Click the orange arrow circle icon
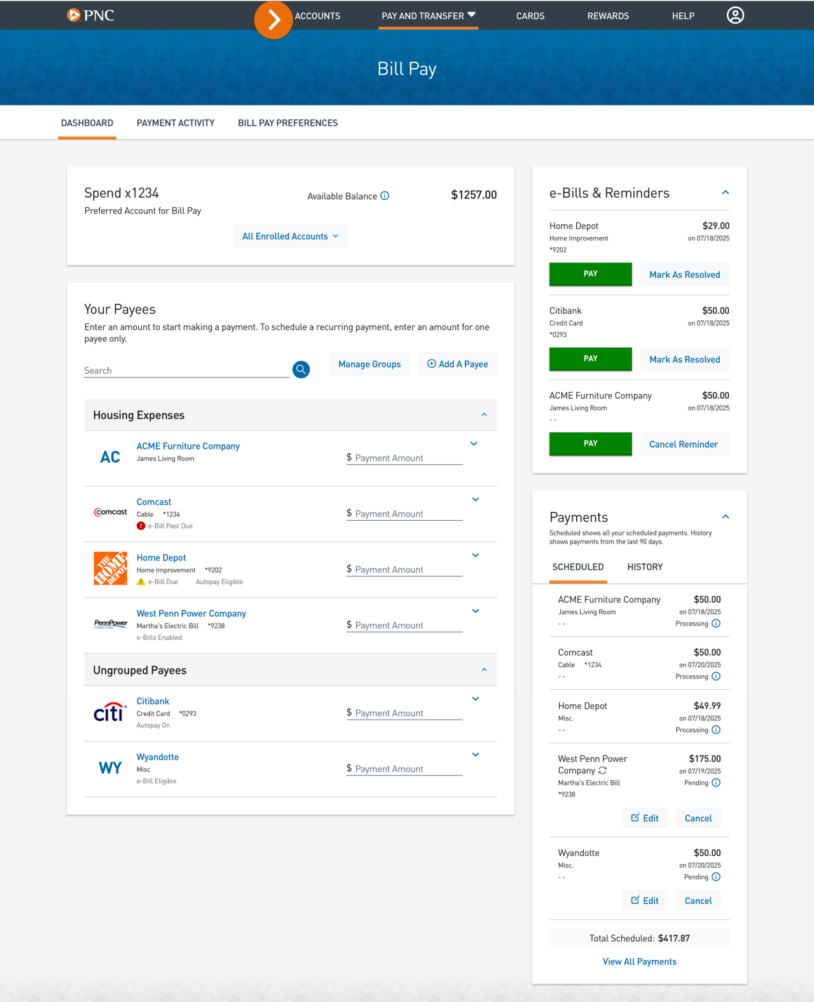Image resolution: width=814 pixels, height=1002 pixels. (x=273, y=20)
